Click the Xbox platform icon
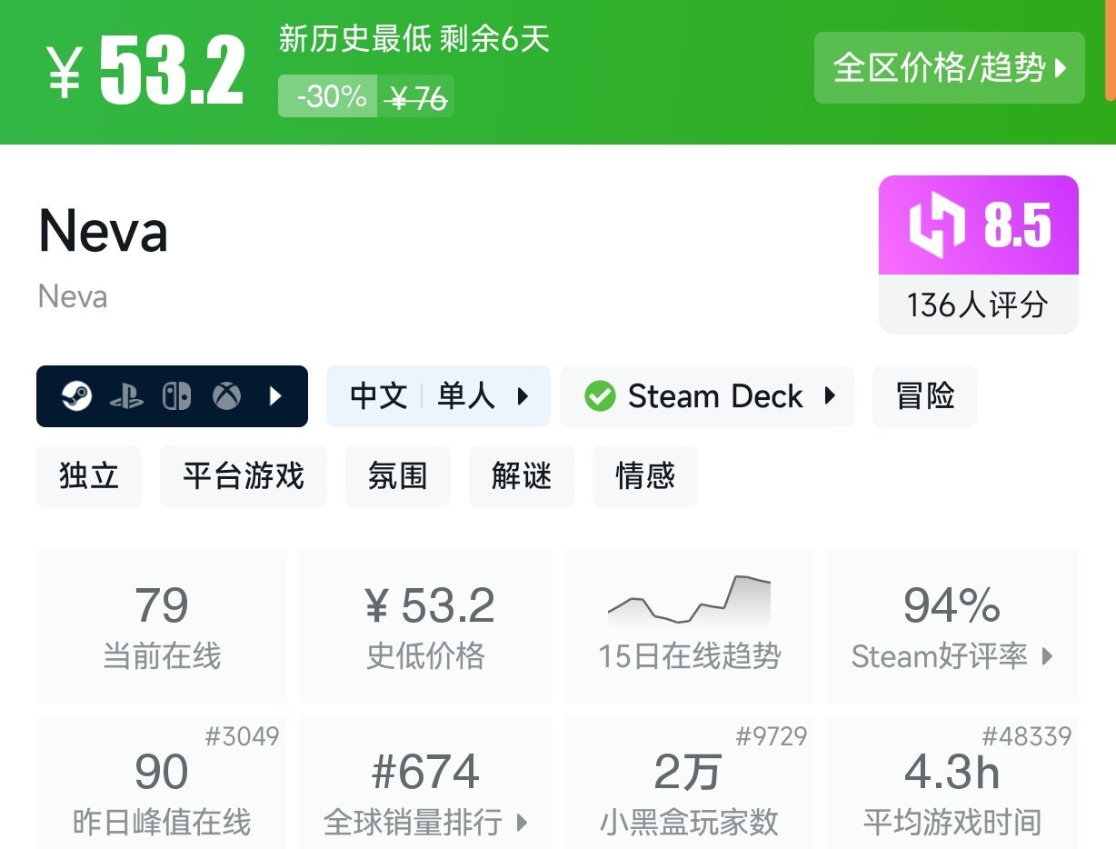Viewport: 1116px width, 849px height. click(226, 396)
